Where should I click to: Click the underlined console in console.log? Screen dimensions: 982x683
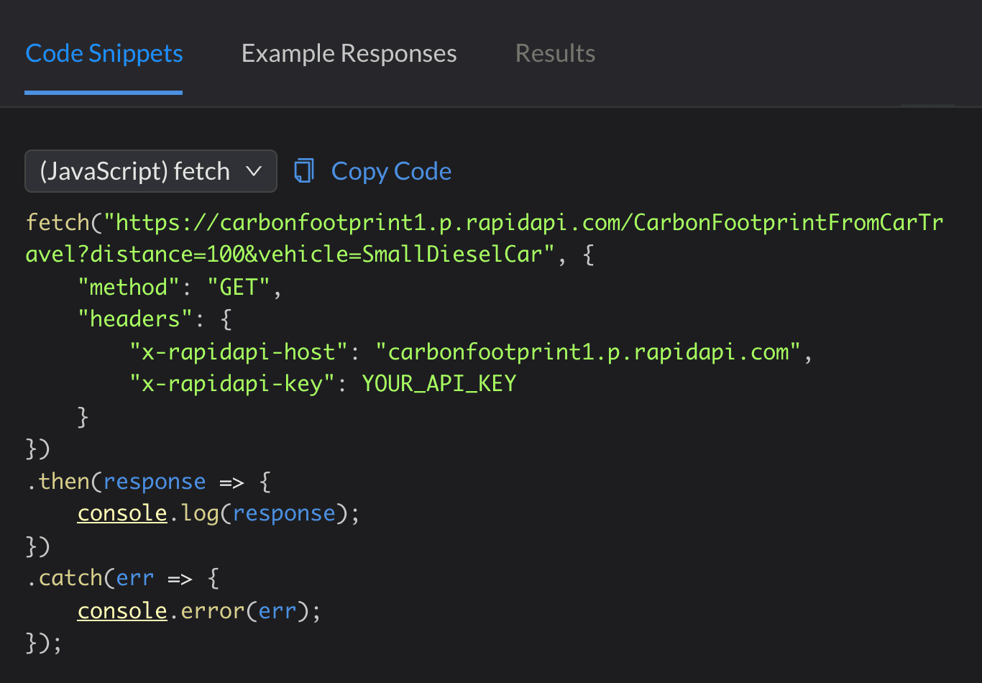pos(122,513)
